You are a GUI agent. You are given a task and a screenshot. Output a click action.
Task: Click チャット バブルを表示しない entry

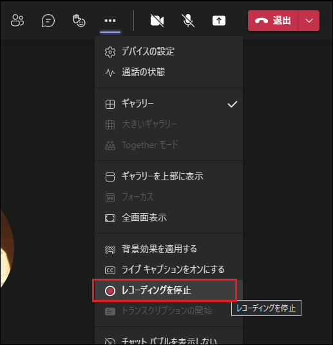[x=169, y=340]
